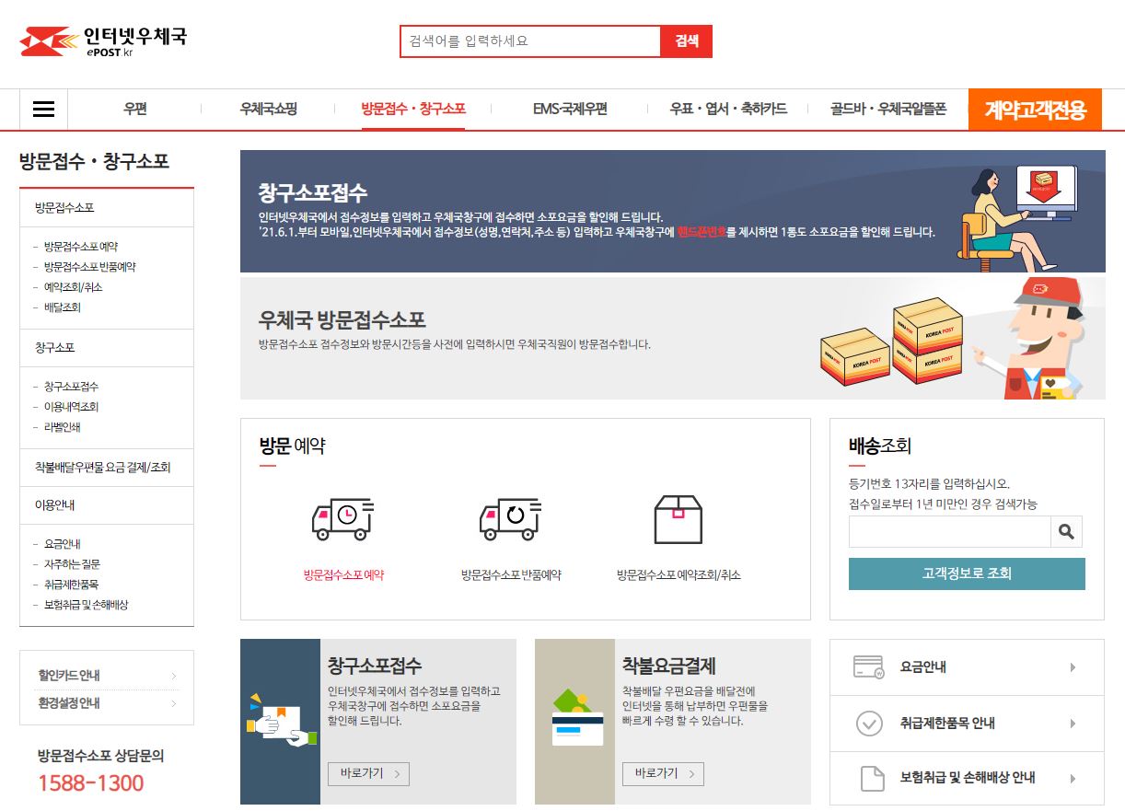Open the 우체국쇼핑 menu
1125x811 pixels.
[268, 109]
